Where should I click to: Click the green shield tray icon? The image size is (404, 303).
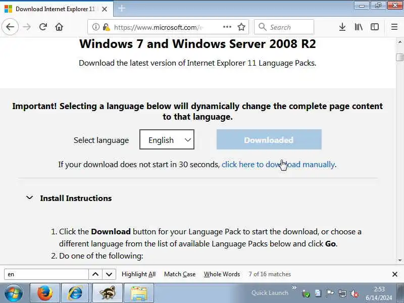[x=306, y=293]
